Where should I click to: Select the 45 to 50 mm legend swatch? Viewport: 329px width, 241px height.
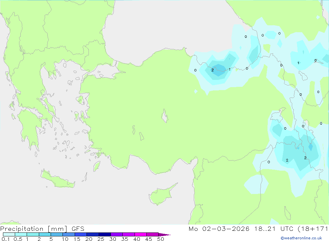pos(153,234)
